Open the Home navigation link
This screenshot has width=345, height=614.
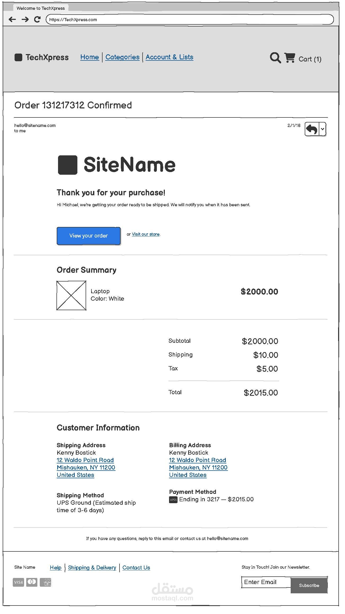90,57
